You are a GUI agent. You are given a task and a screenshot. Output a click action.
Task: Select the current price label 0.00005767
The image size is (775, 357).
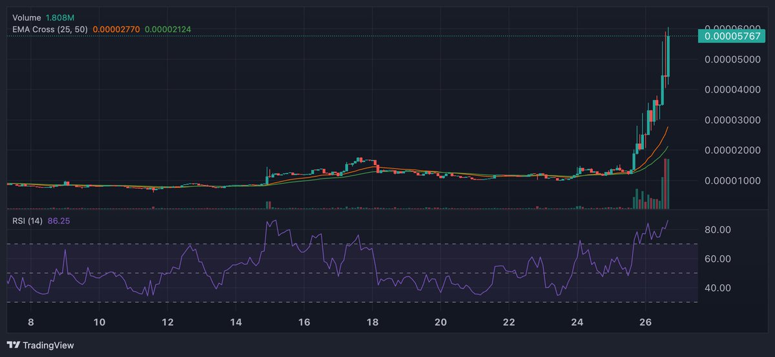tap(733, 37)
